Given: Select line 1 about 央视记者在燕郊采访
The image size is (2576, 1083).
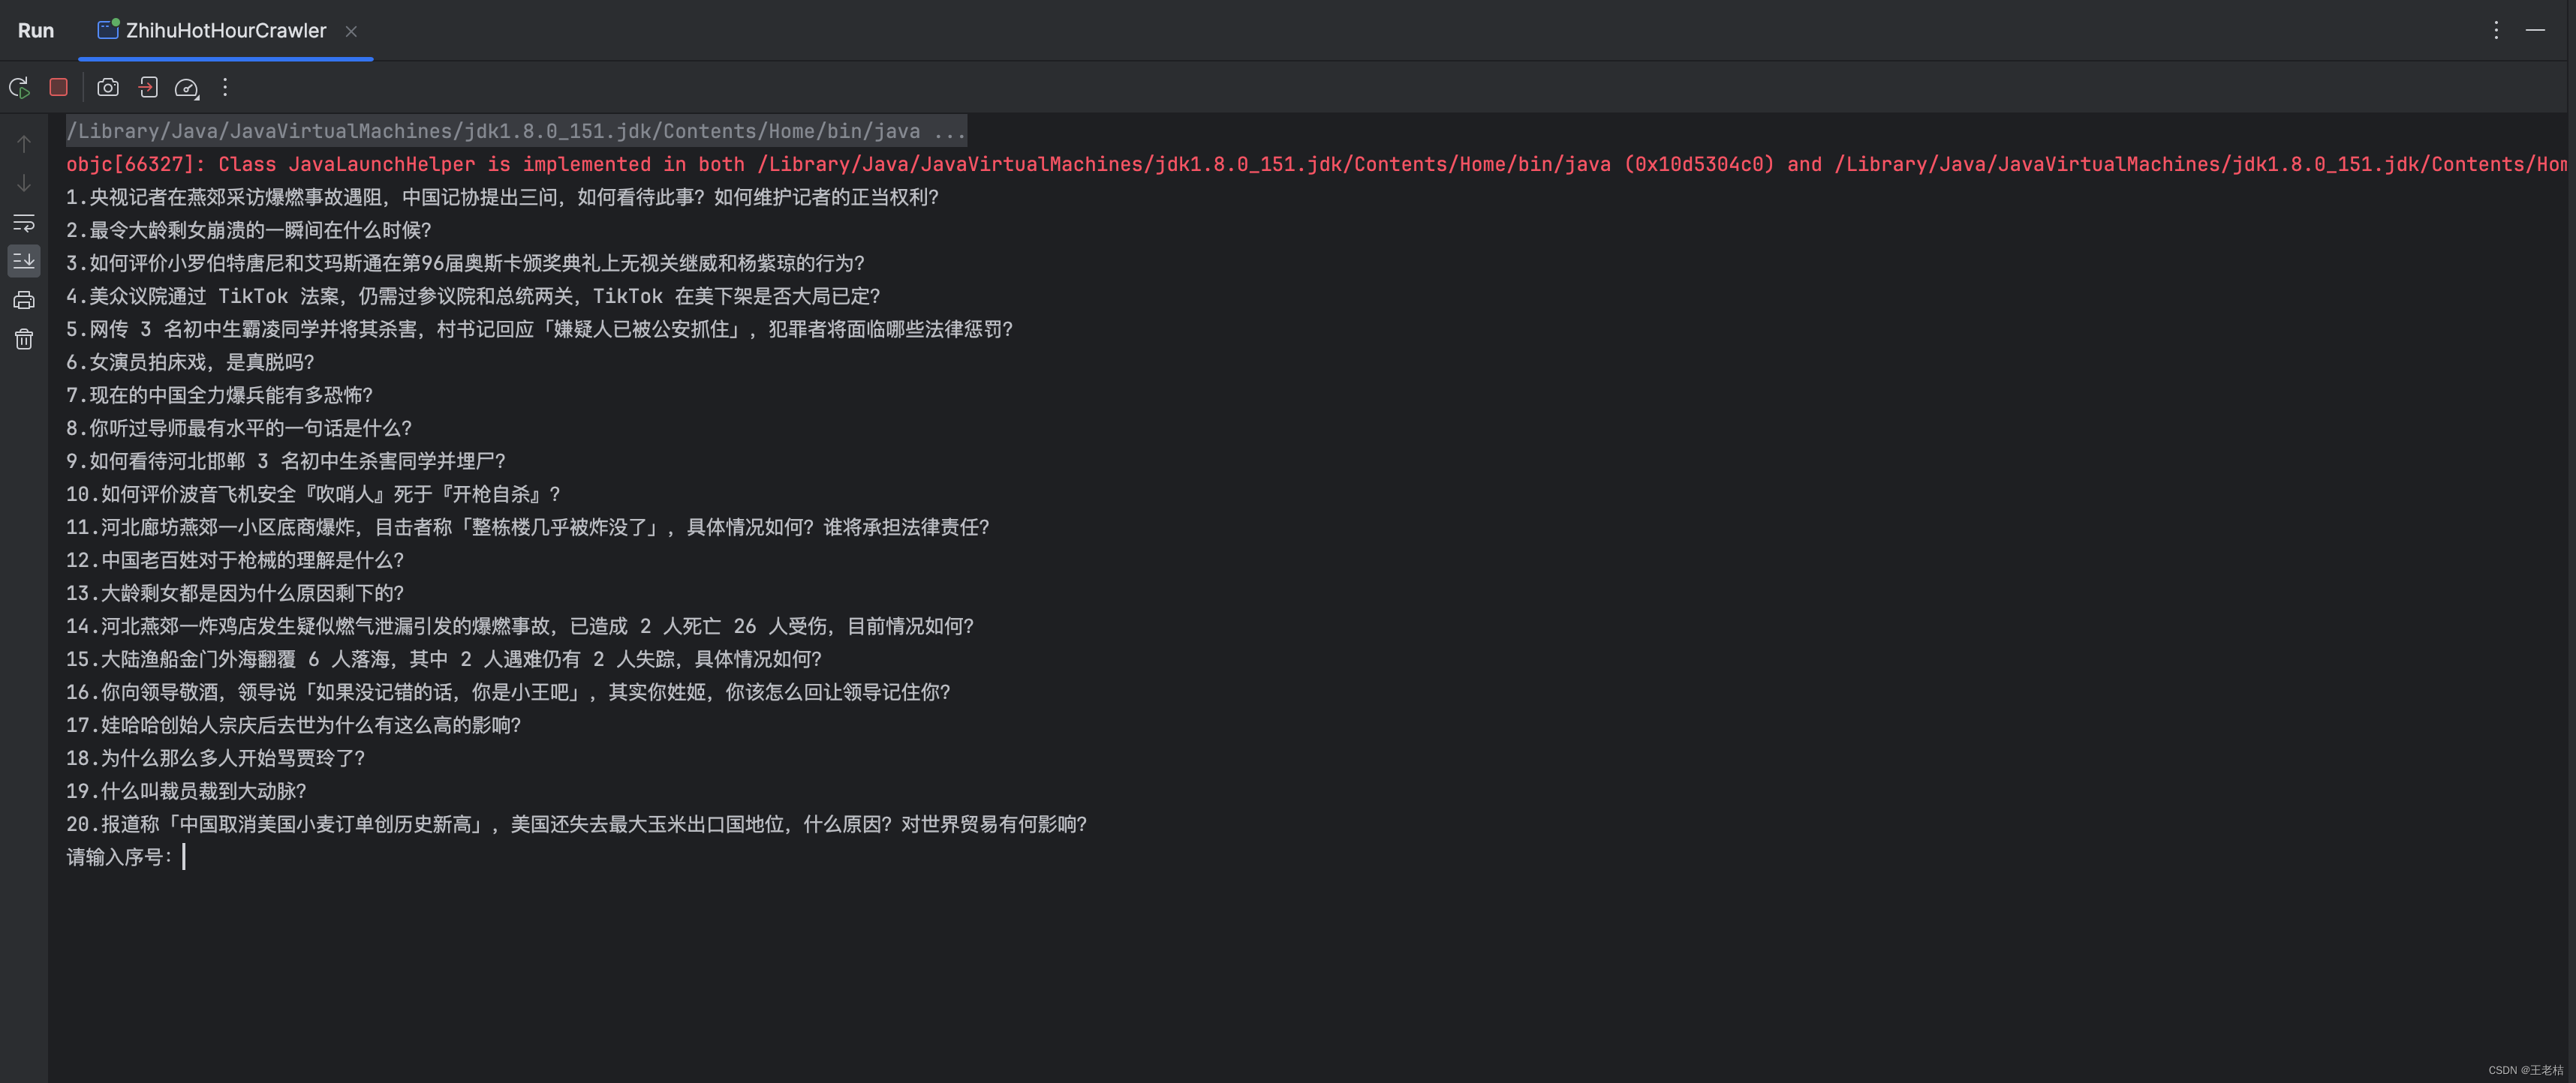Looking at the screenshot, I should pyautogui.click(x=502, y=196).
